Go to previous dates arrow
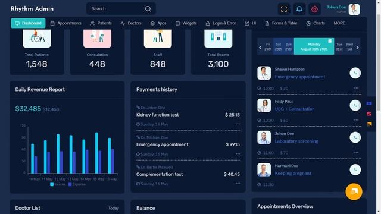 click(x=260, y=48)
